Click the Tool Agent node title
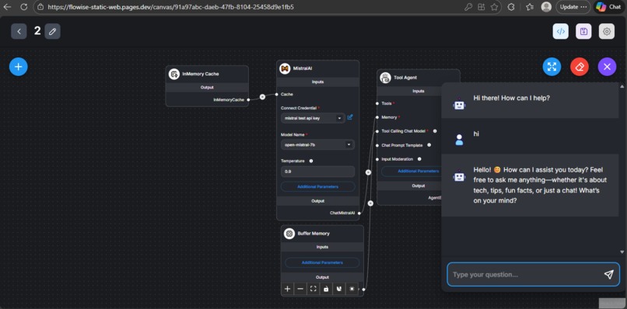 (405, 78)
